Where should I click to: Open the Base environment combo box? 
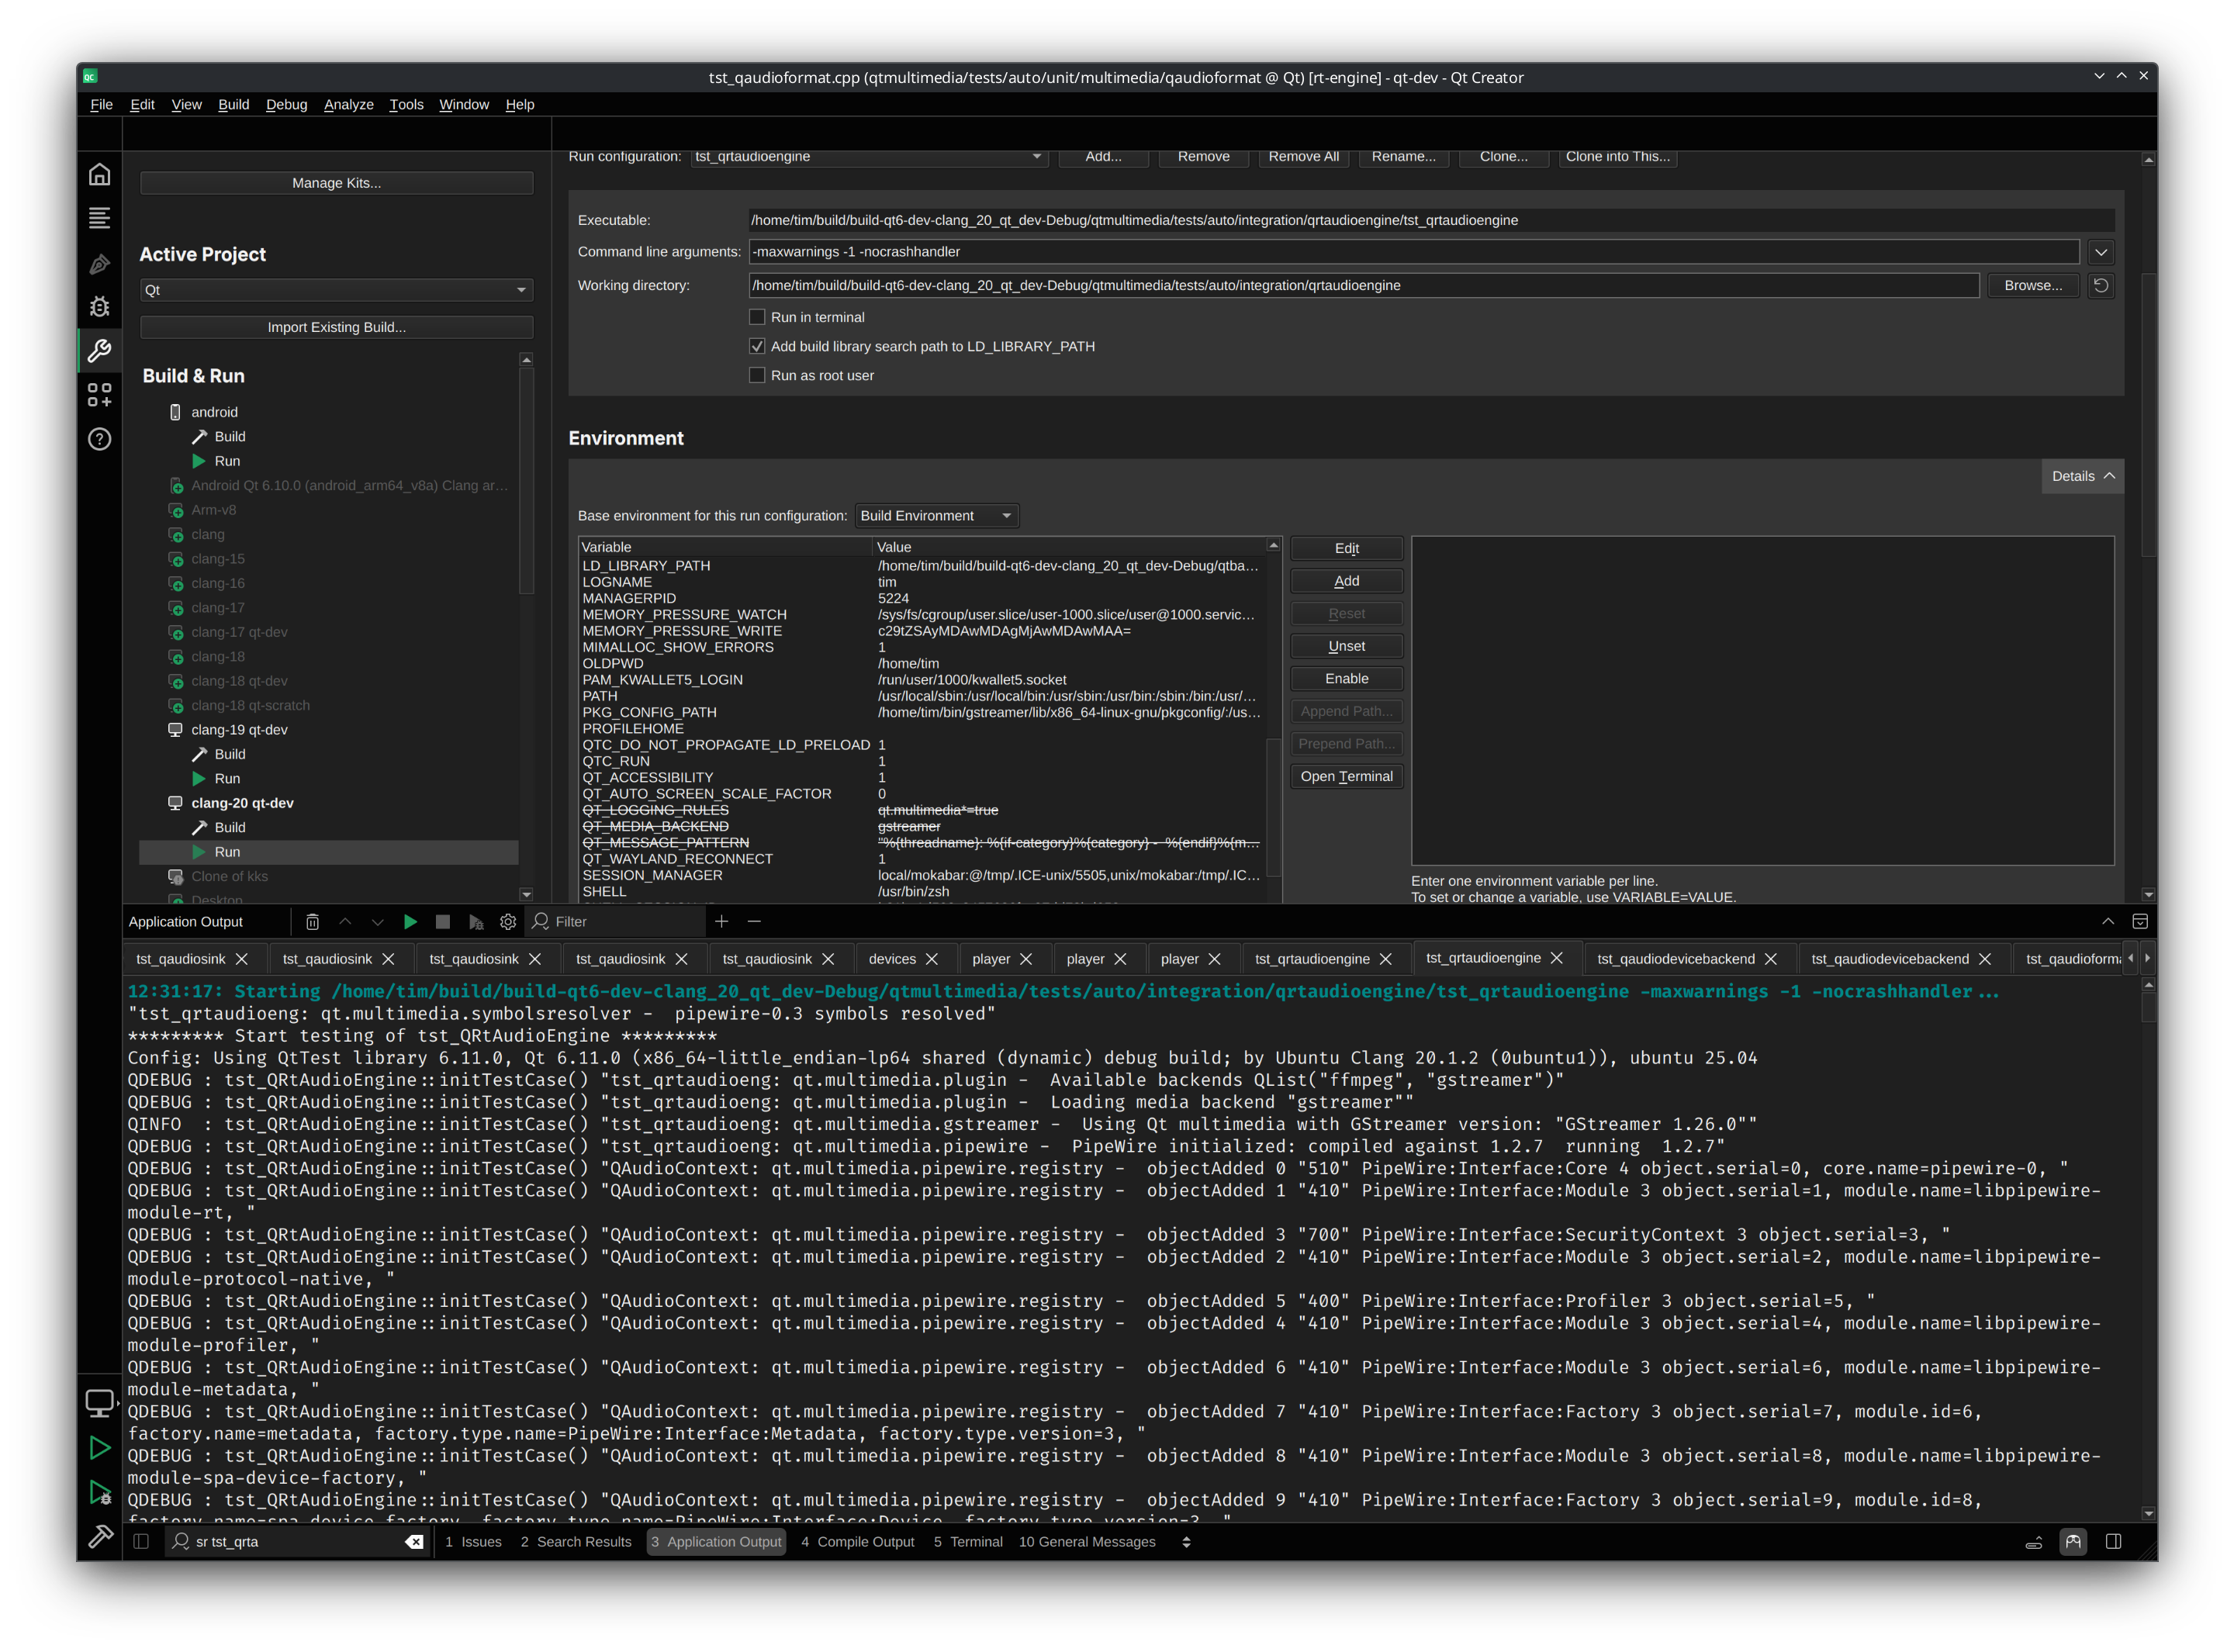pyautogui.click(x=936, y=516)
